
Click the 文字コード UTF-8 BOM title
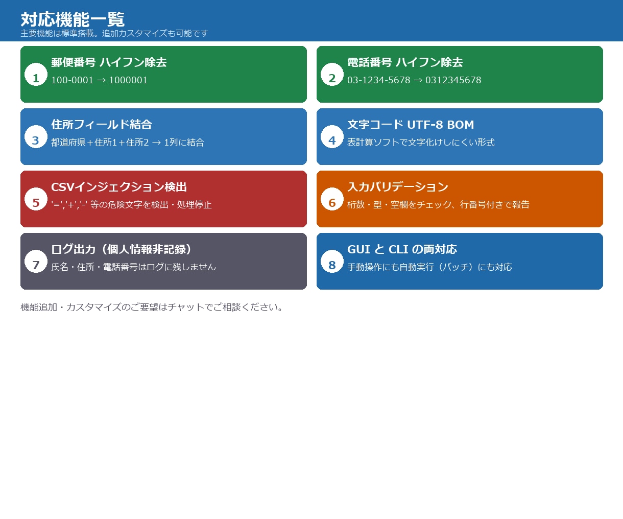[411, 125]
